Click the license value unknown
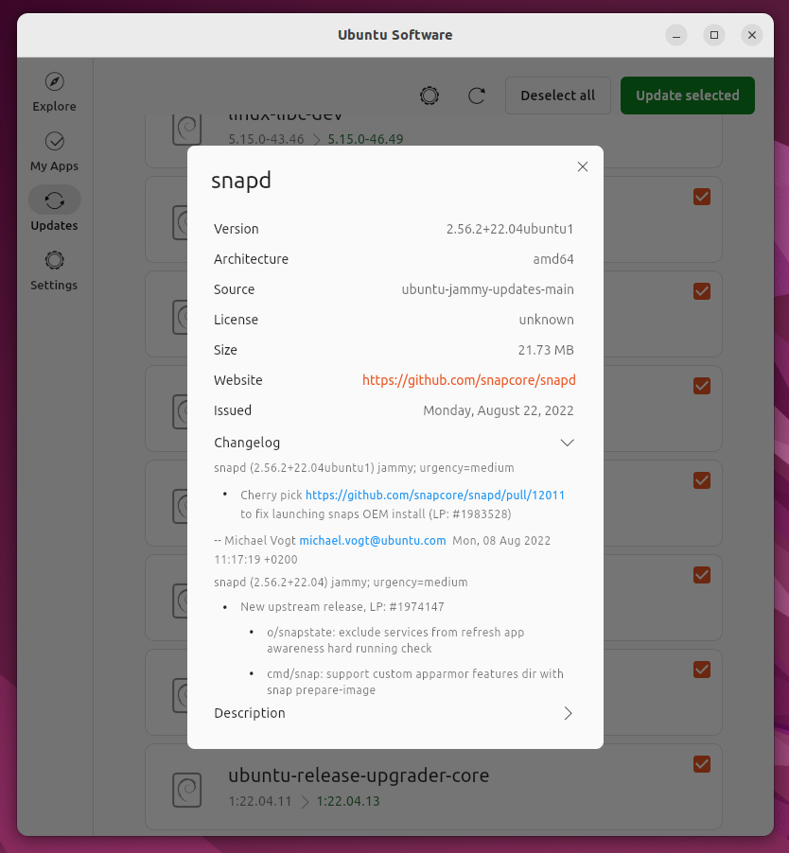This screenshot has height=853, width=789. (x=546, y=320)
